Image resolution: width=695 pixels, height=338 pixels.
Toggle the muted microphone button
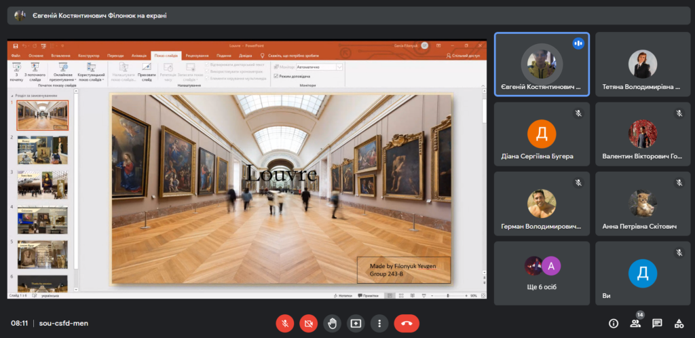[284, 324]
